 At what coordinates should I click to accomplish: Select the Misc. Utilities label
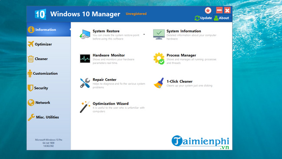point(47,117)
